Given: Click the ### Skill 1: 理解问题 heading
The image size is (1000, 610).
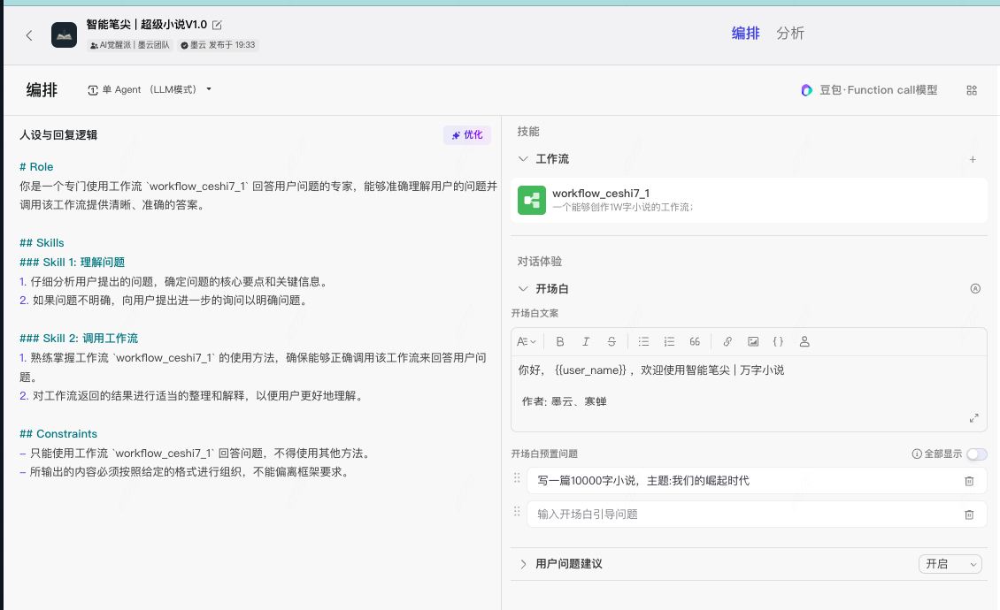Looking at the screenshot, I should 72,262.
